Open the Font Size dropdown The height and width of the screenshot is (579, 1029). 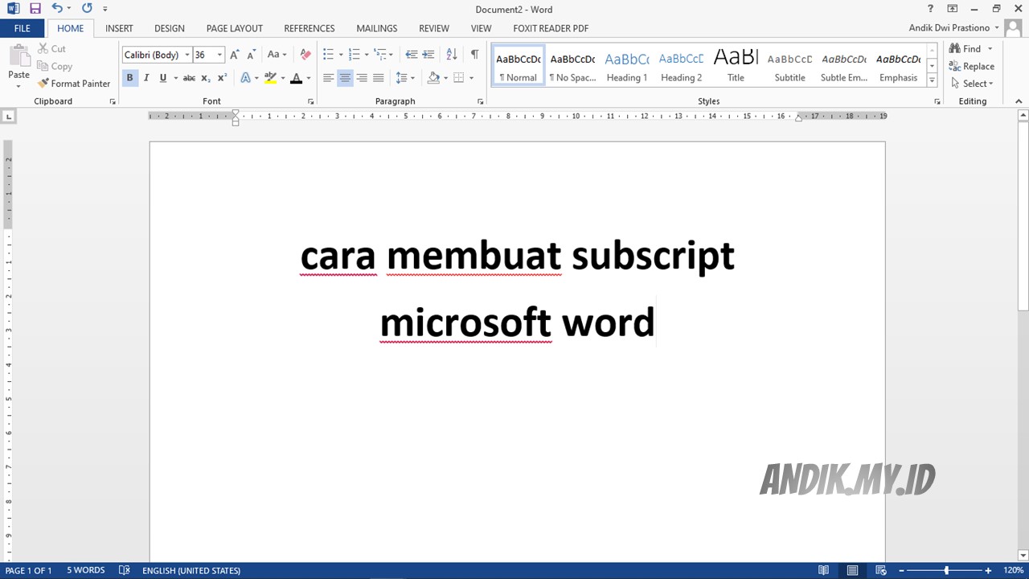coord(219,55)
